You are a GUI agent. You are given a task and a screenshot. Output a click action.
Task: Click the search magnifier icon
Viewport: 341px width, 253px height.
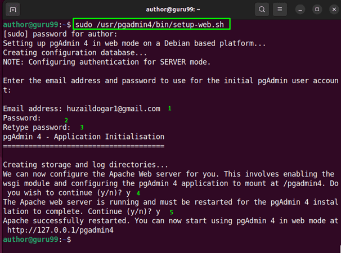tap(262, 10)
